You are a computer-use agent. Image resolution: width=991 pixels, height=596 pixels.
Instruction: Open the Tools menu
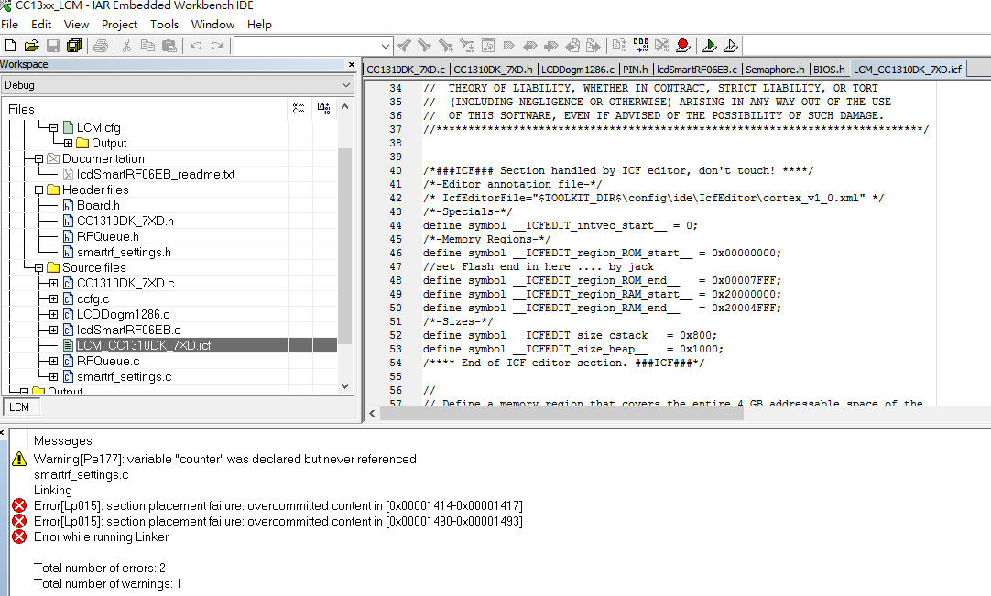coord(164,24)
